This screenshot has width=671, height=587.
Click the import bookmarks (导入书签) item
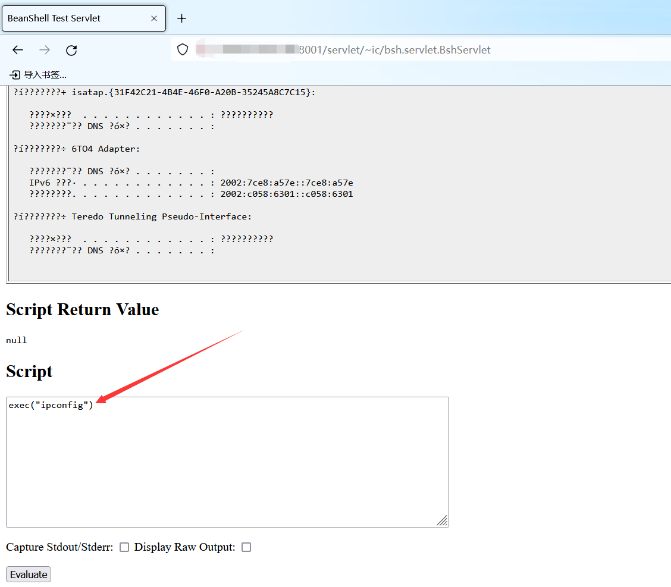(39, 75)
